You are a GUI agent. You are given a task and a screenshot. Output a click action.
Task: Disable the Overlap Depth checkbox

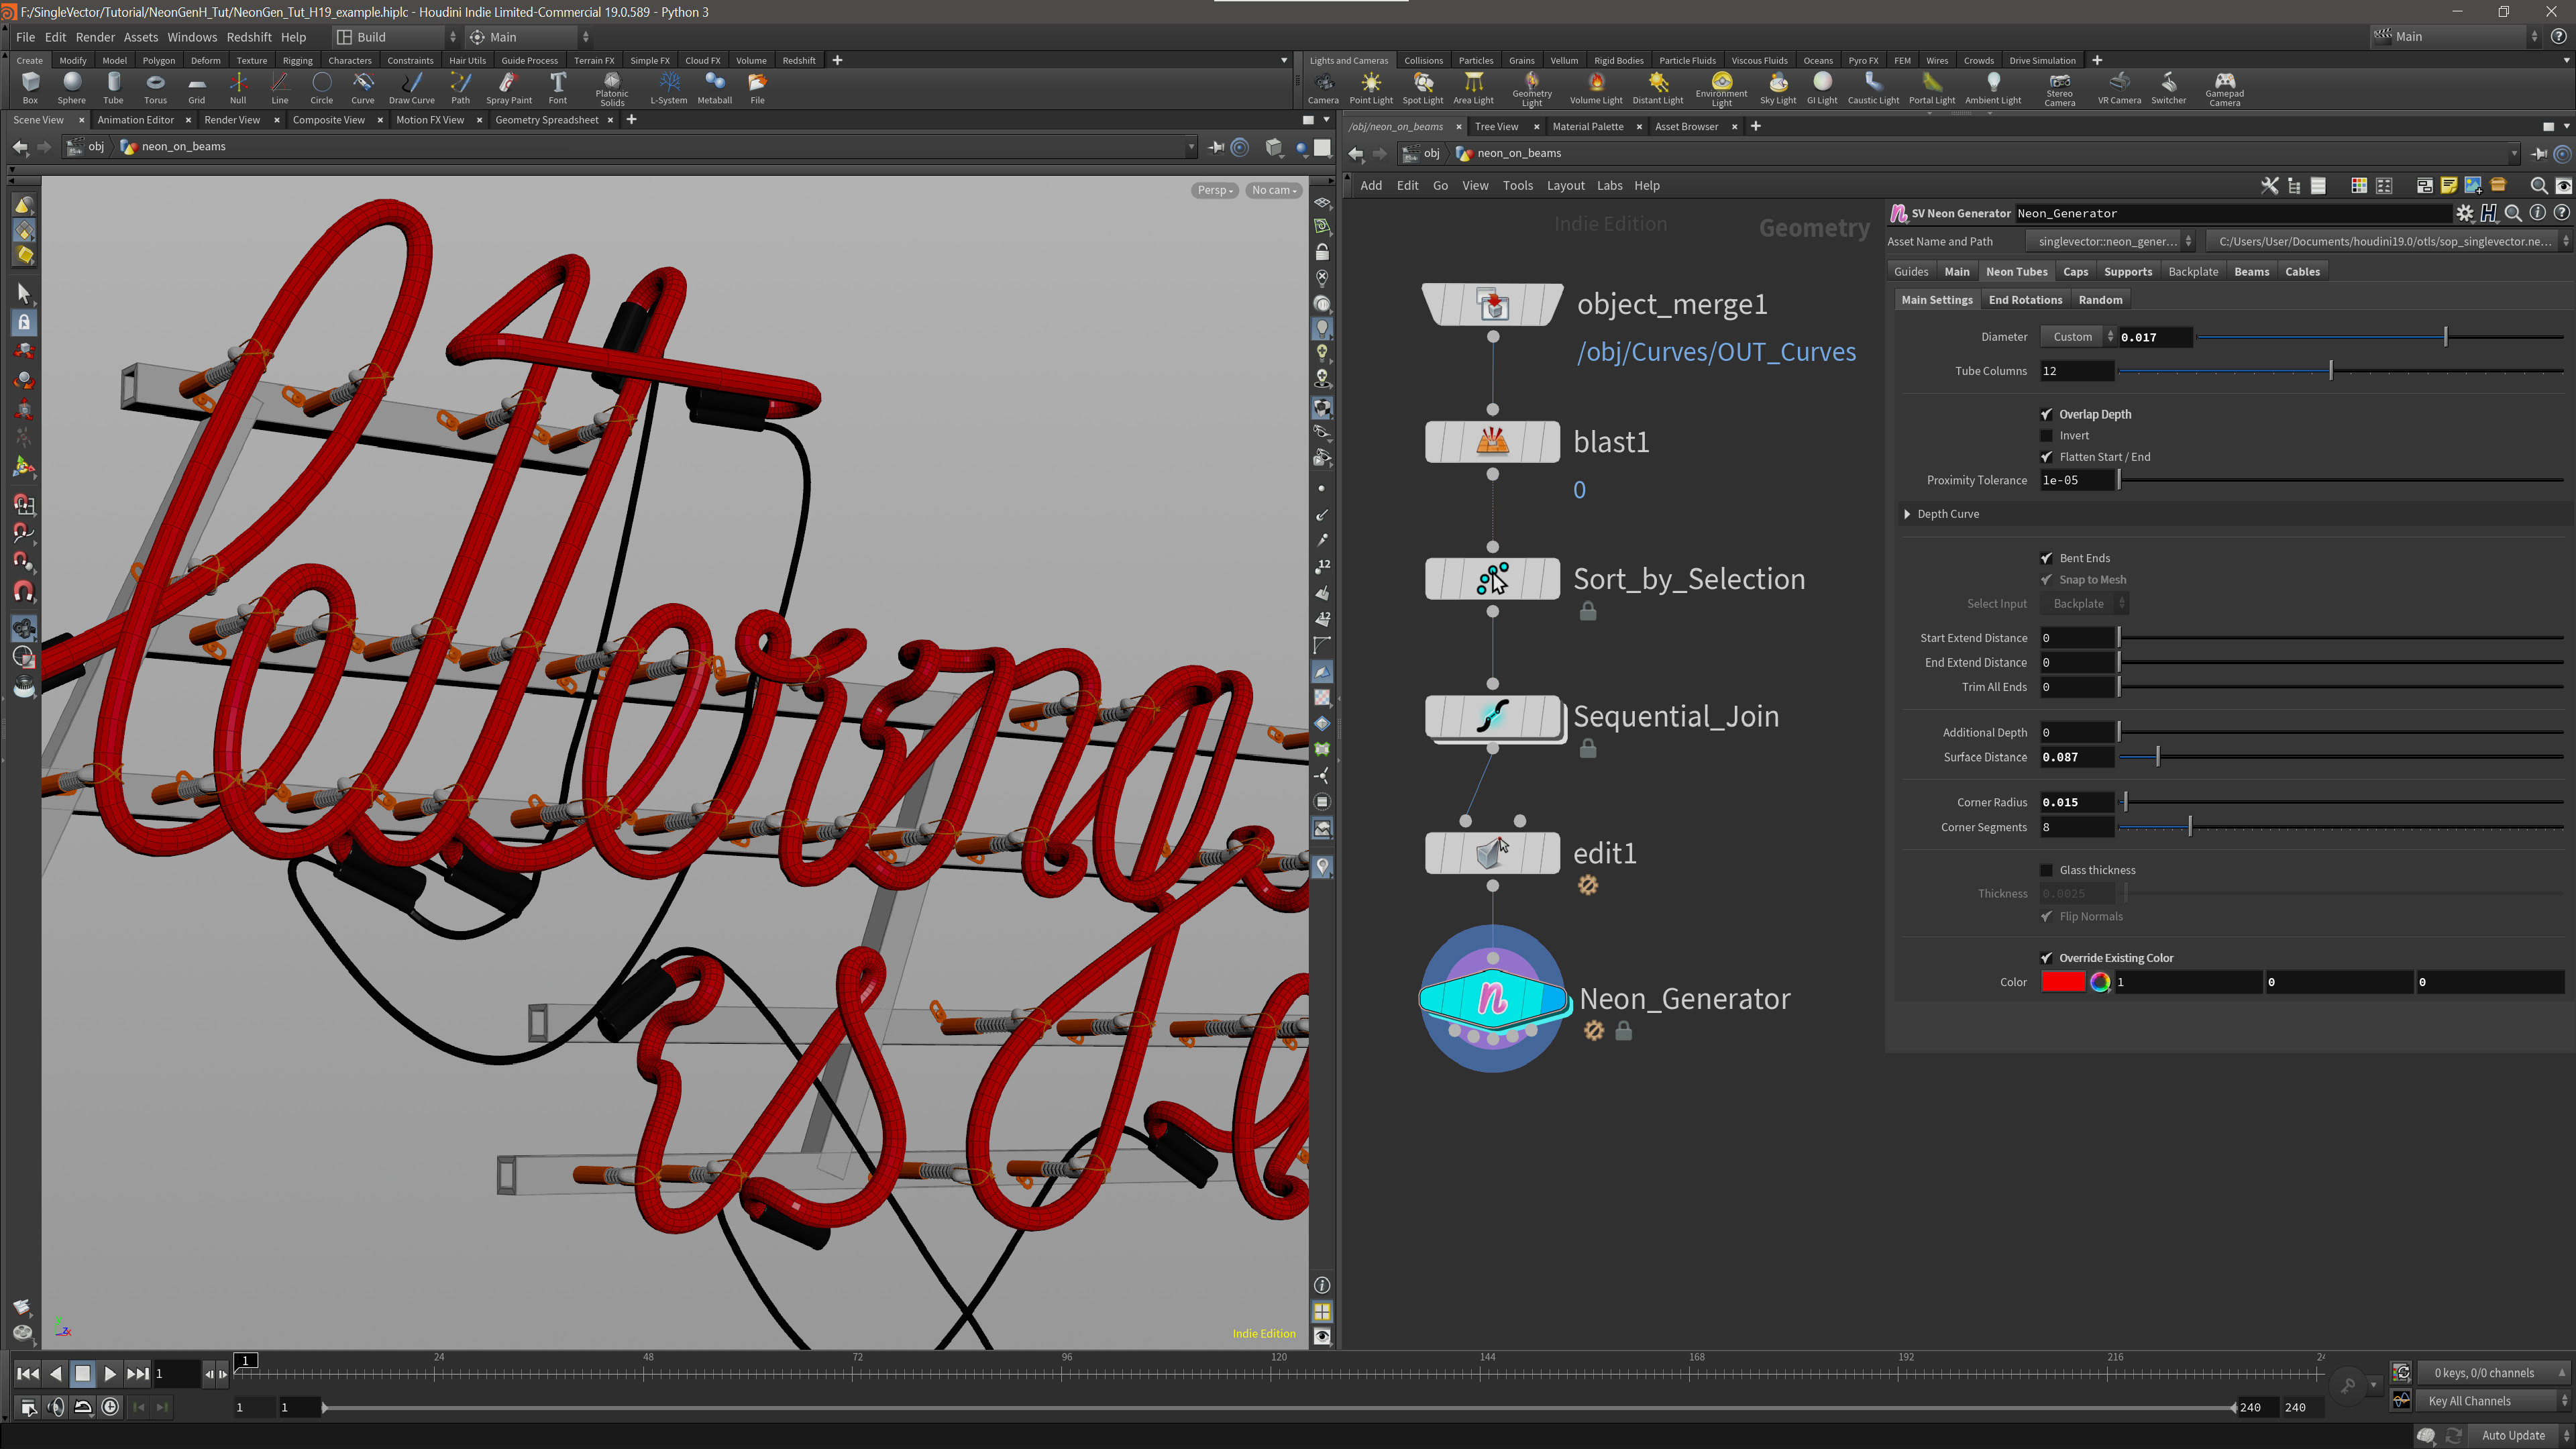(x=2046, y=414)
